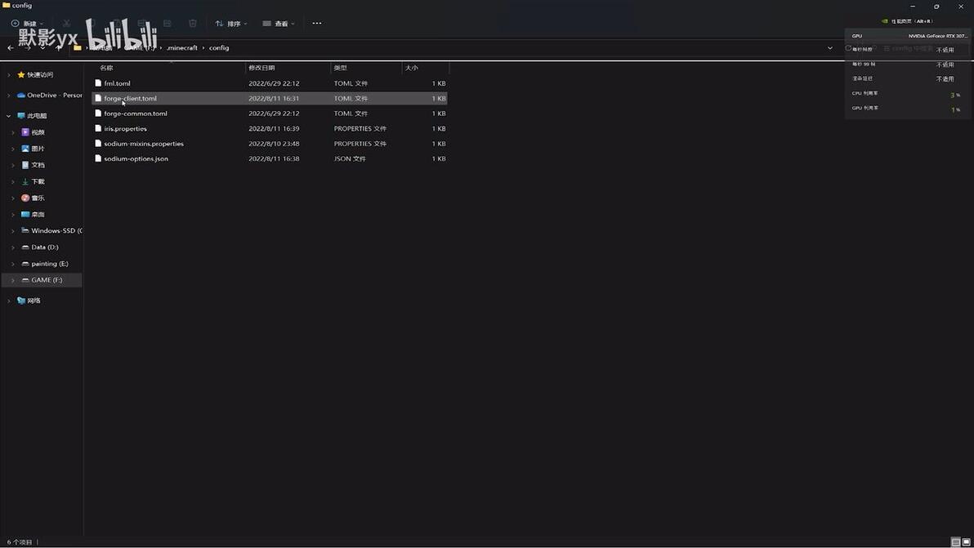Screen dimensions: 974x548
Task: Open the 排序 sort dropdown
Action: (231, 24)
